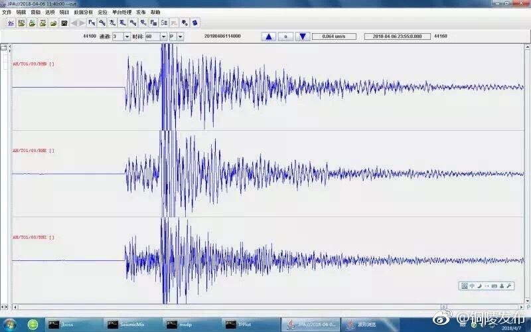Open the Windows Start button
Screen dimensions: 531x332
9,325
